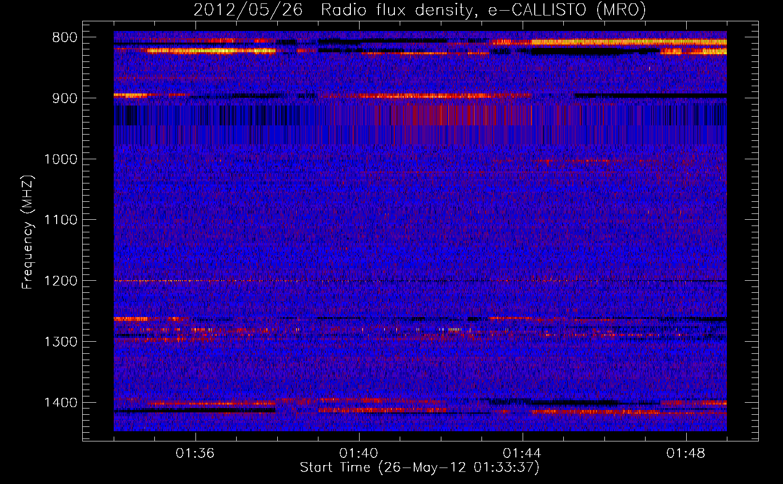The width and height of the screenshot is (783, 484).
Task: Click the '1000' frequency axis label
Action: (61, 159)
